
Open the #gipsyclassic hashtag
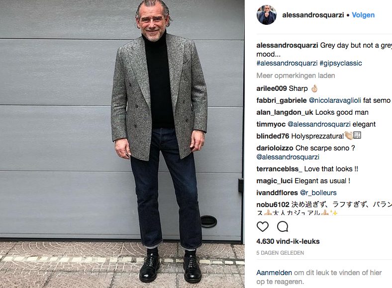[341, 63]
